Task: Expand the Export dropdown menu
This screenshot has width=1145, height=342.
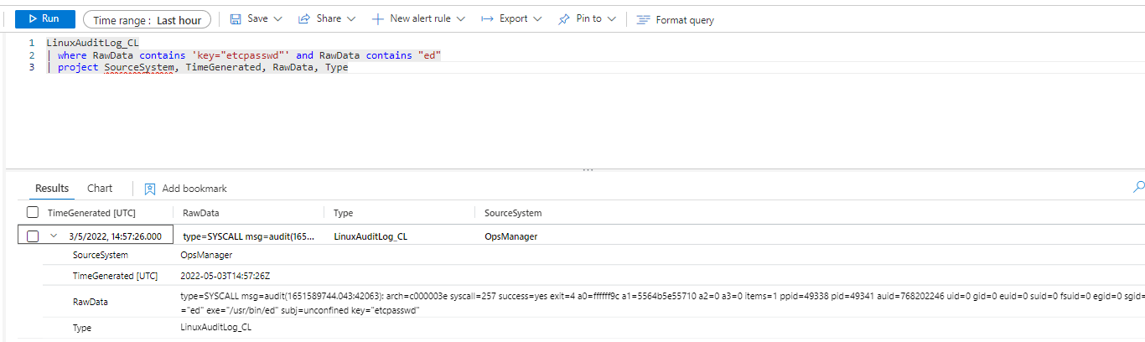Action: click(537, 18)
